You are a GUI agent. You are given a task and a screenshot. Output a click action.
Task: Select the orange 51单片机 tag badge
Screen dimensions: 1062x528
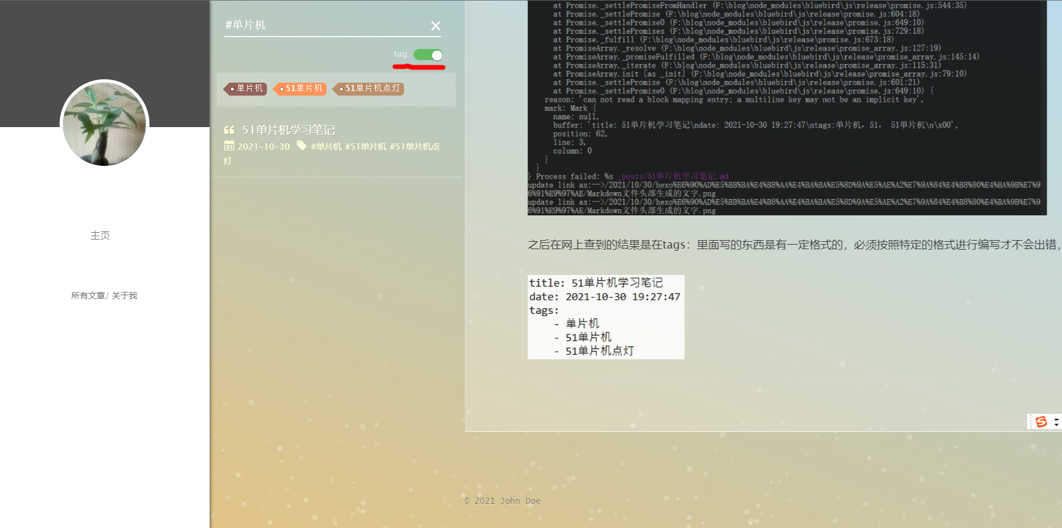302,89
